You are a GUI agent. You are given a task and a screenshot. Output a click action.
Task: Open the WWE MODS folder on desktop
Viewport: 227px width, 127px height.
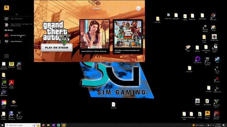coord(202,17)
